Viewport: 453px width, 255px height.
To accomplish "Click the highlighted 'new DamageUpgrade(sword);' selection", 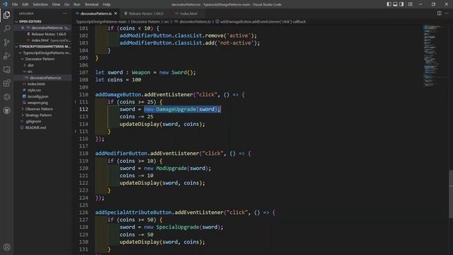I will (x=183, y=109).
